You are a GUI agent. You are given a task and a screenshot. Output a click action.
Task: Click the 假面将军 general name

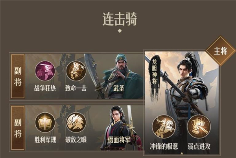119,140
